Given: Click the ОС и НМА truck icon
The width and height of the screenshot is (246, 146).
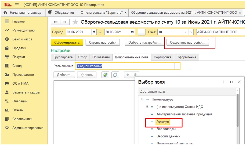Looking at the screenshot, I should point(7,83).
